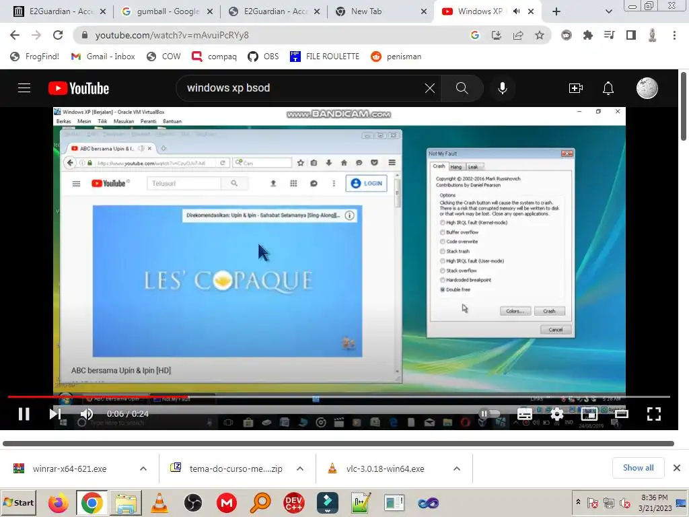Open a new browser tab with plus
689x517 pixels.
(556, 11)
